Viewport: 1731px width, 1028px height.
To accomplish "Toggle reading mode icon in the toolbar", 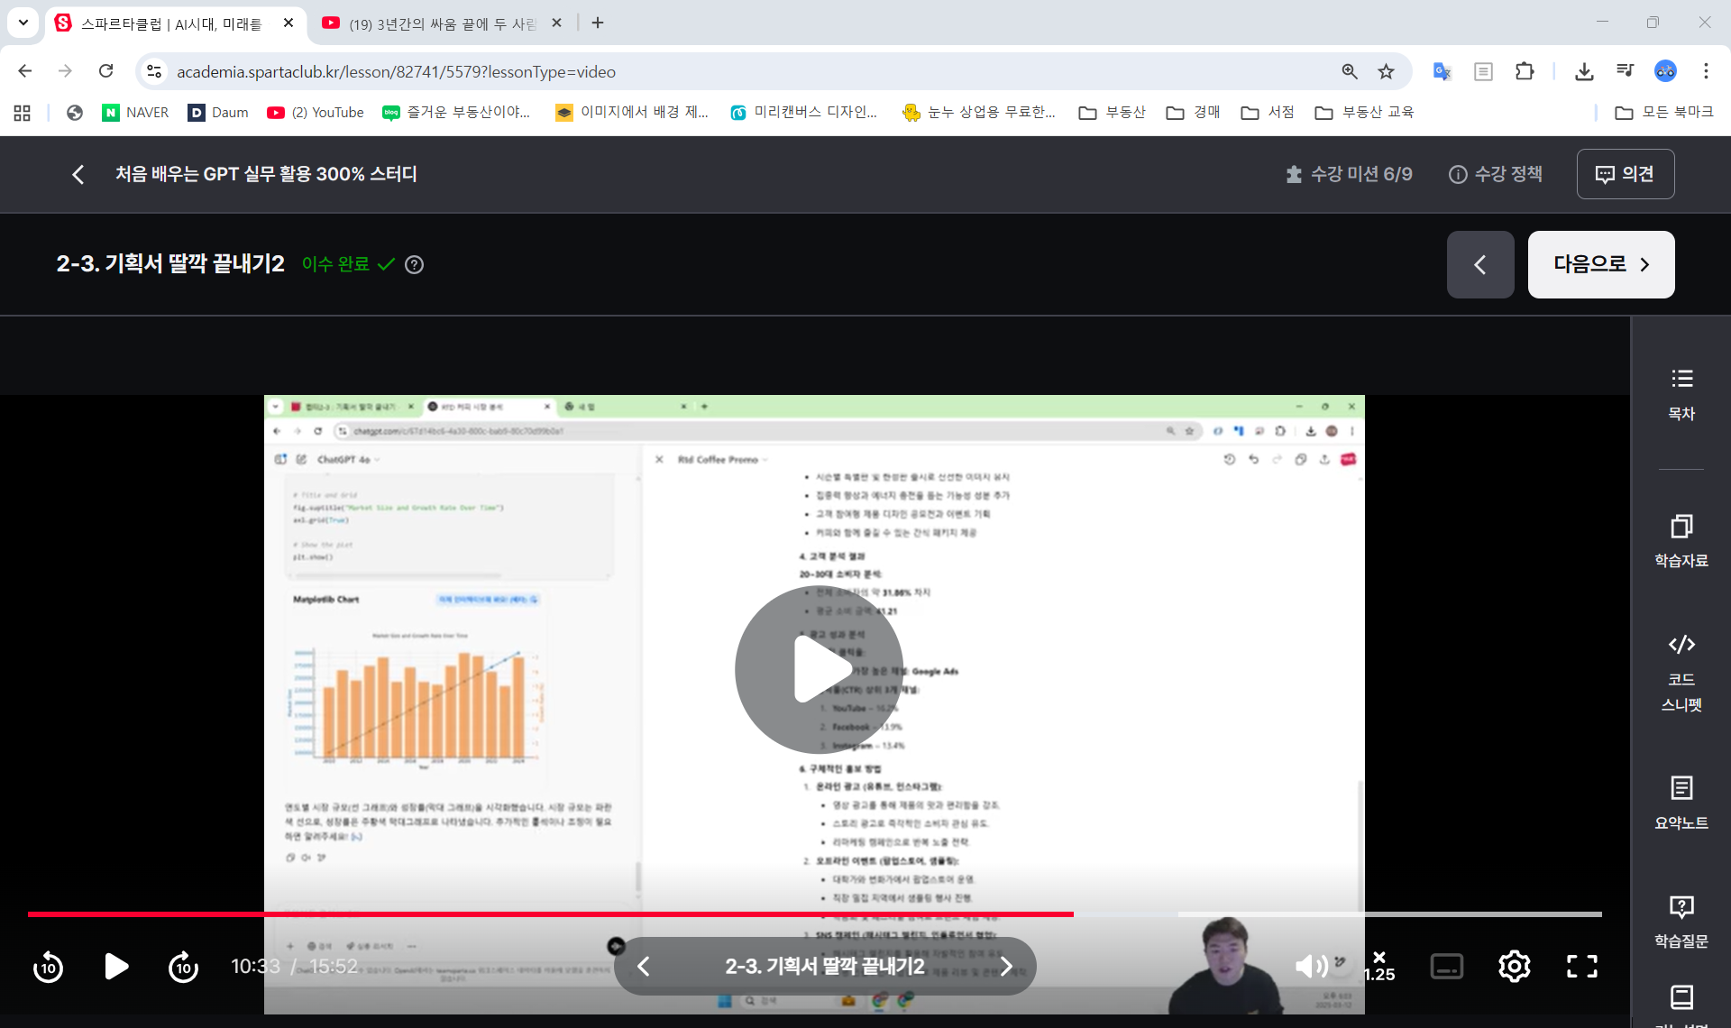I will [1483, 71].
